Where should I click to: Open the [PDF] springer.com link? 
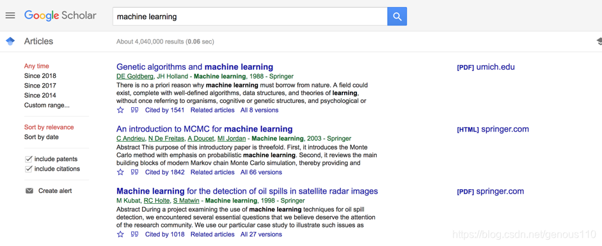pos(490,191)
